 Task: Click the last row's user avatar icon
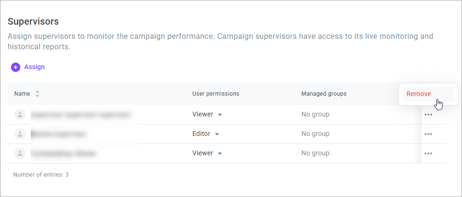[x=20, y=153]
